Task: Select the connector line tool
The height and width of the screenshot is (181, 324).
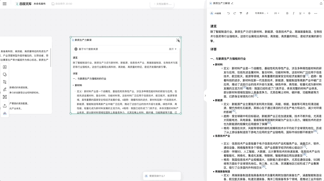Action: [x=5, y=82]
